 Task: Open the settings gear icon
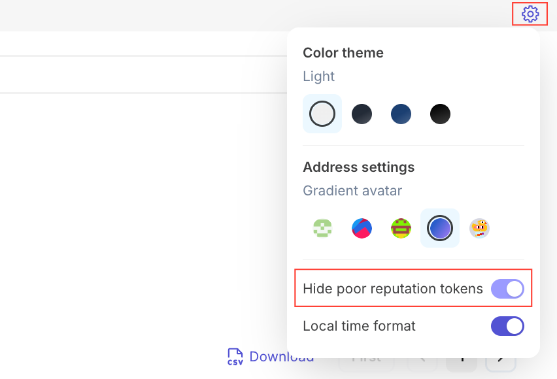tap(530, 14)
